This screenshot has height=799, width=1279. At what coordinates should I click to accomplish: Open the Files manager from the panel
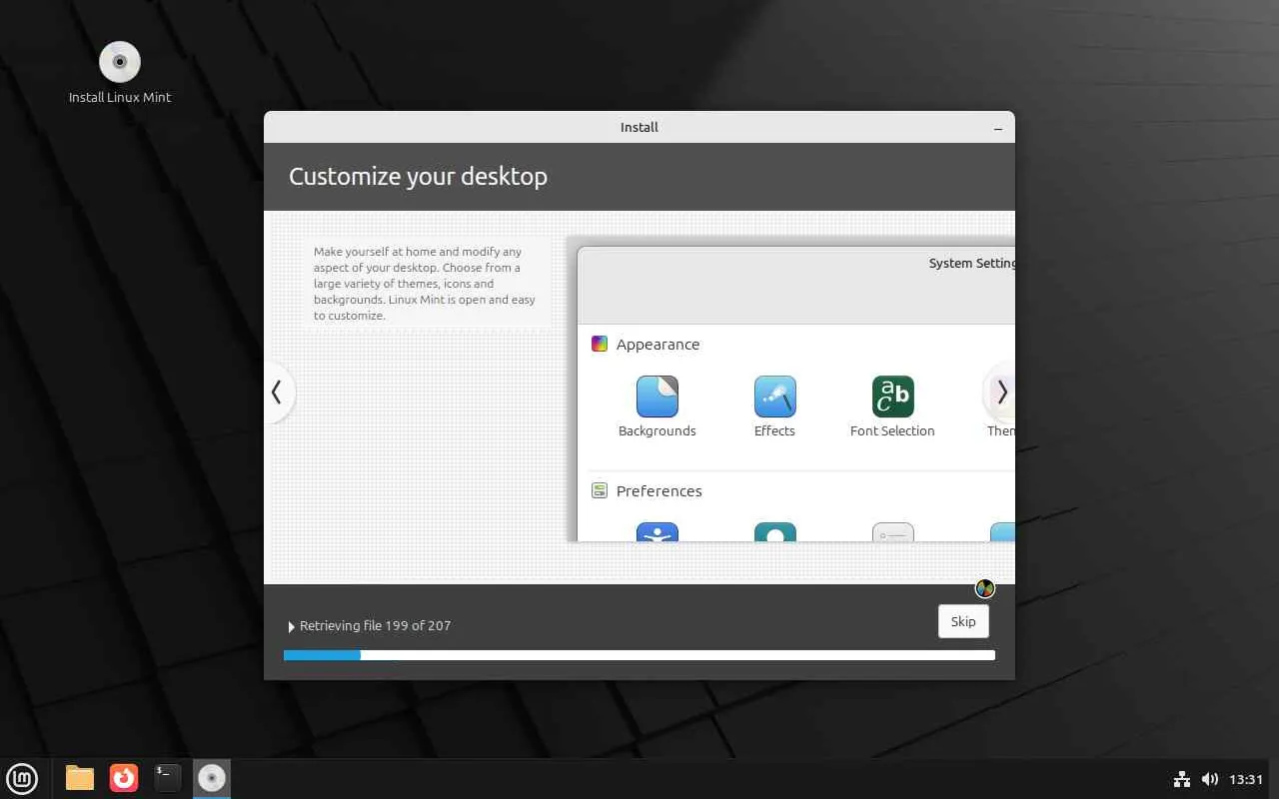pos(80,778)
